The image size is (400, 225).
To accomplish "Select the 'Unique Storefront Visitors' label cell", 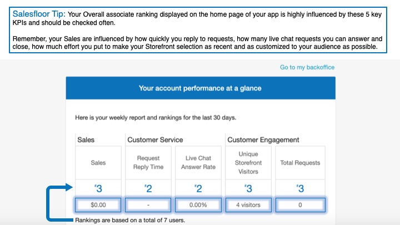I will point(248,163).
